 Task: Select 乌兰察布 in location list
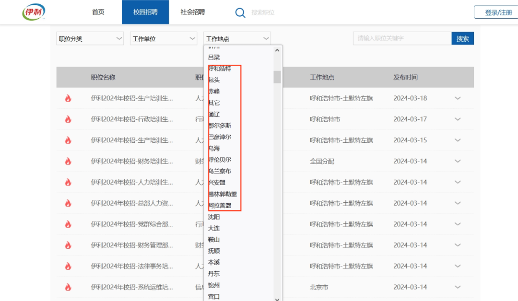220,171
